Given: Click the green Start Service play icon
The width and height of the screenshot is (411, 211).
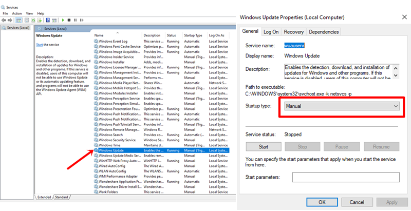Looking at the screenshot, I should (63, 20).
